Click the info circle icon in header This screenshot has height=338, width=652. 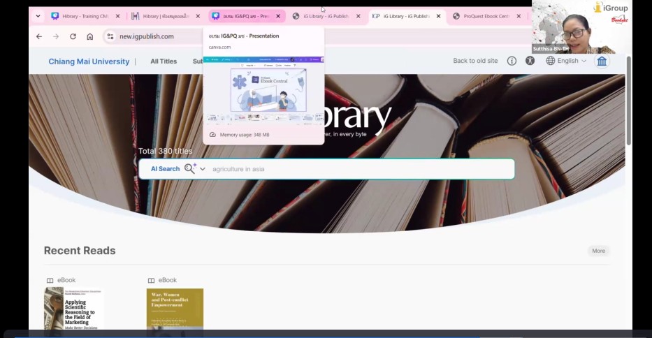tap(512, 61)
